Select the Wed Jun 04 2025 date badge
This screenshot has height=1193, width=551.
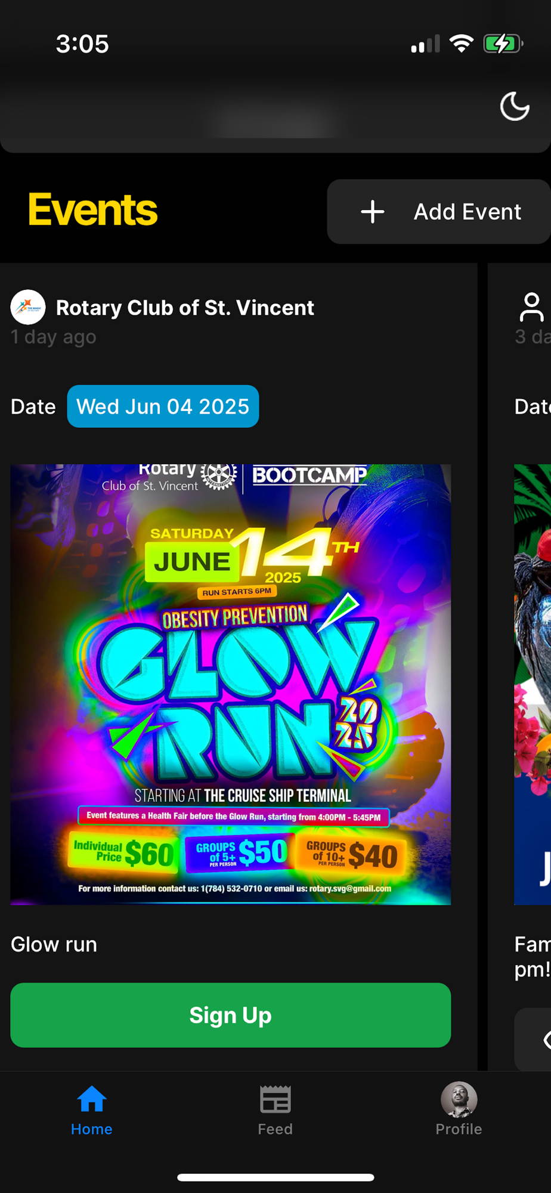pyautogui.click(x=163, y=406)
